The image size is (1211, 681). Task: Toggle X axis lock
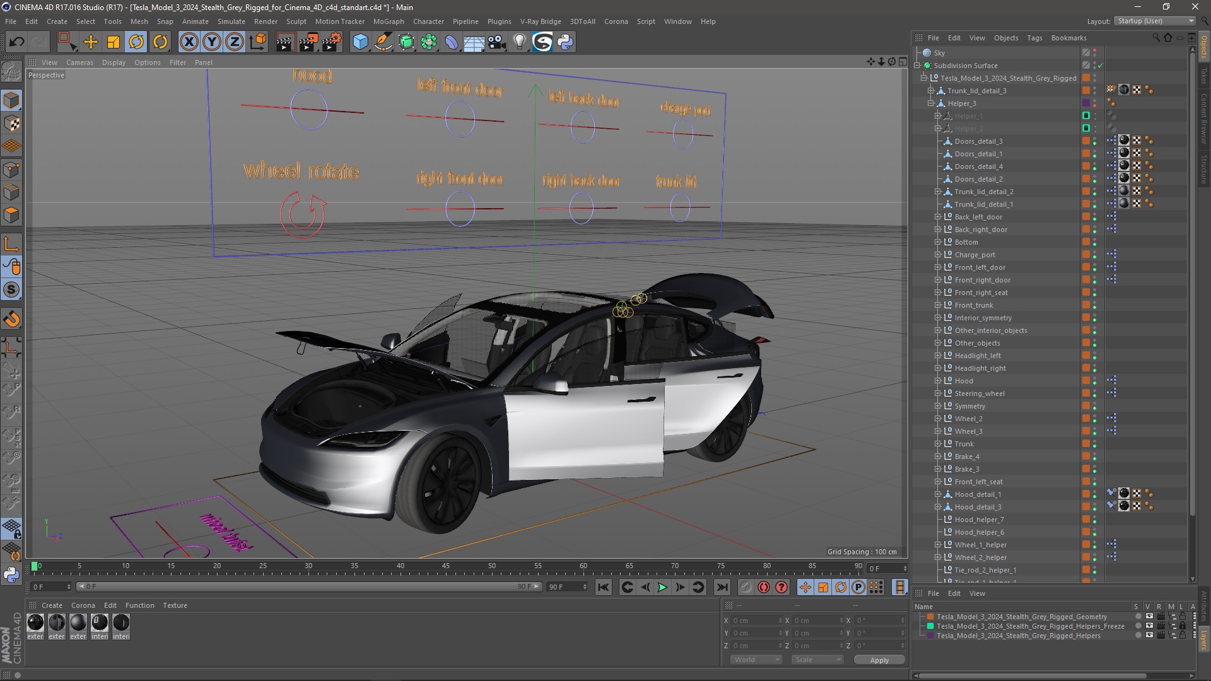point(189,42)
